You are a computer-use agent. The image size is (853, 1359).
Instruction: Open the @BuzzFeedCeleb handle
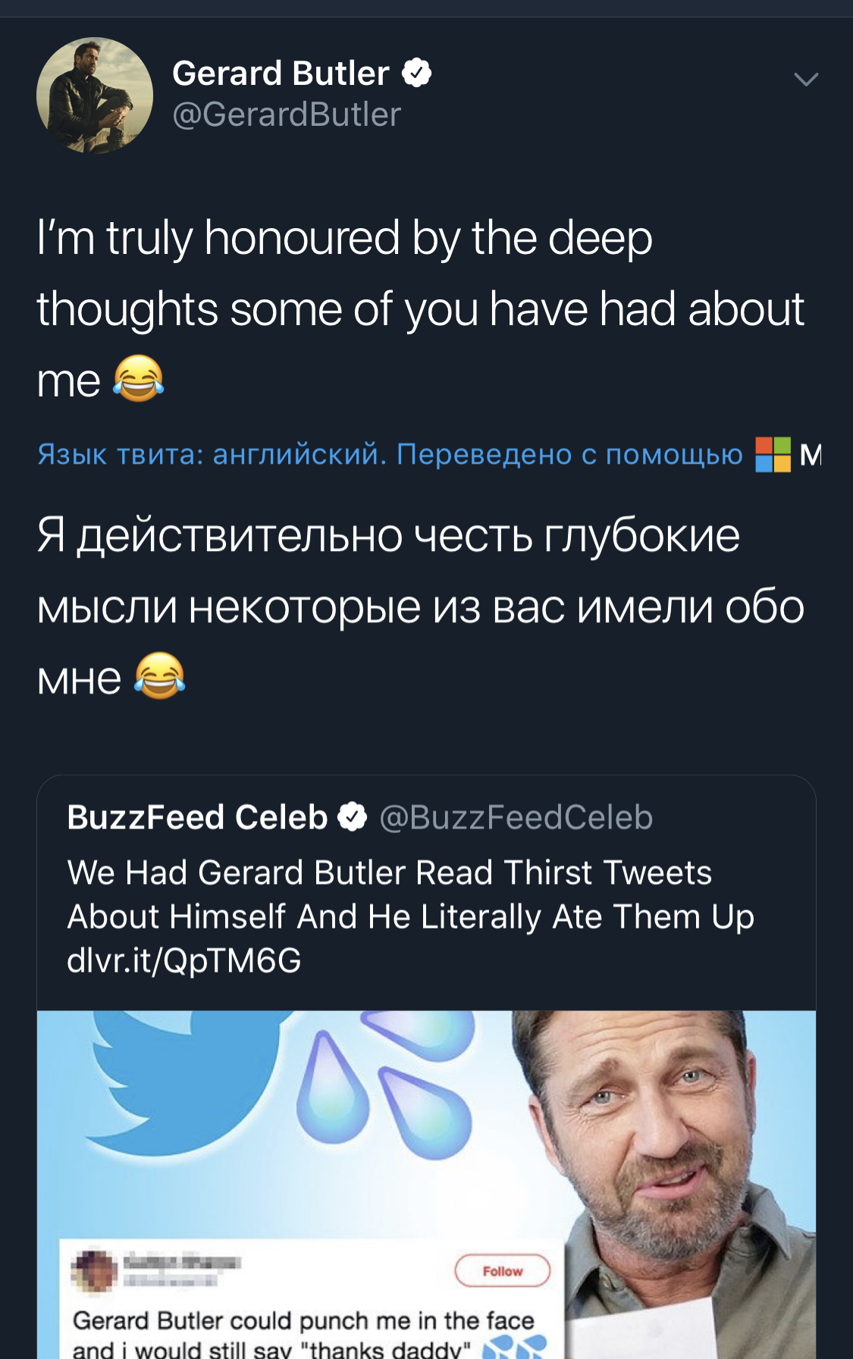tap(516, 818)
